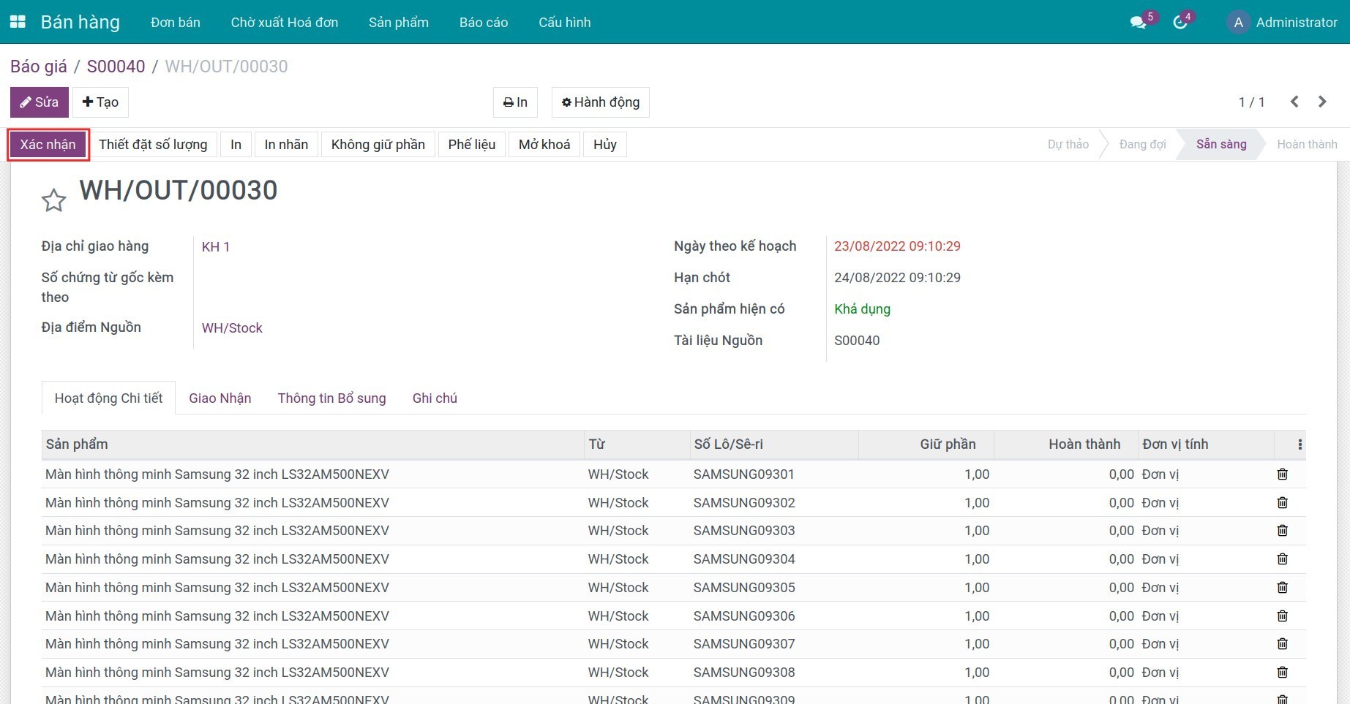The width and height of the screenshot is (1350, 704).
Task: Click Không giữ phần button
Action: (x=378, y=145)
